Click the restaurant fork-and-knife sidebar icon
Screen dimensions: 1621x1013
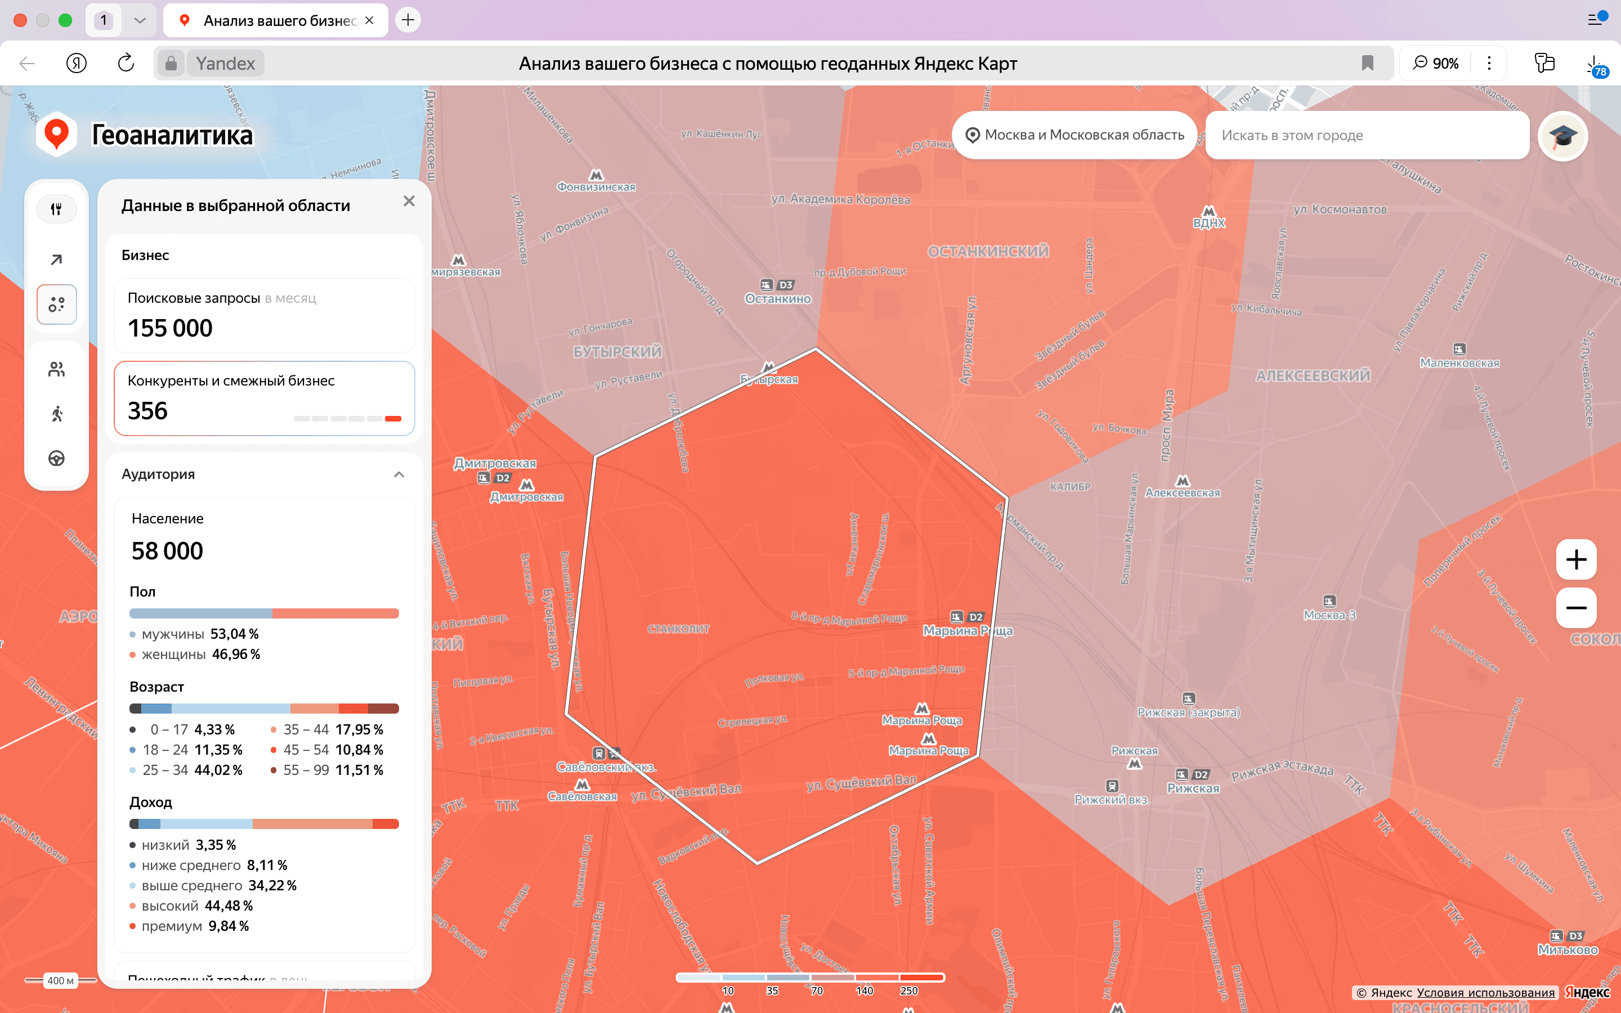pyautogui.click(x=56, y=209)
